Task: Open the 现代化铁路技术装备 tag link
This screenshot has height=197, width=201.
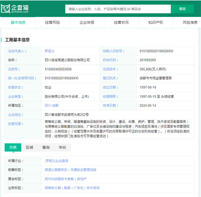Action: pos(59,179)
